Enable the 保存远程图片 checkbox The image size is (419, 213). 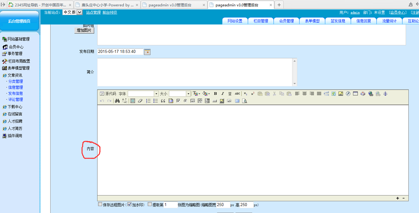click(100, 205)
